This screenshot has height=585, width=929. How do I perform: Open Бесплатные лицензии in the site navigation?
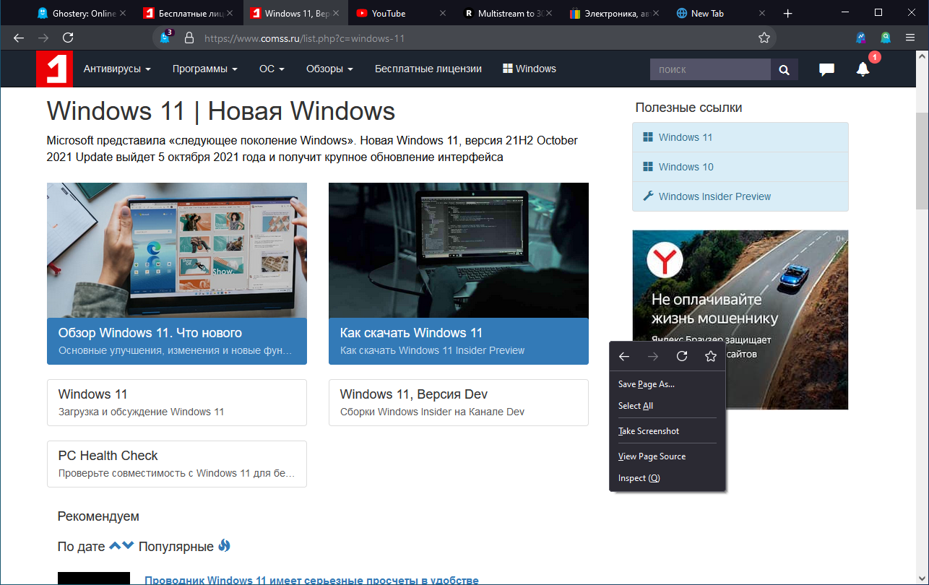(428, 69)
